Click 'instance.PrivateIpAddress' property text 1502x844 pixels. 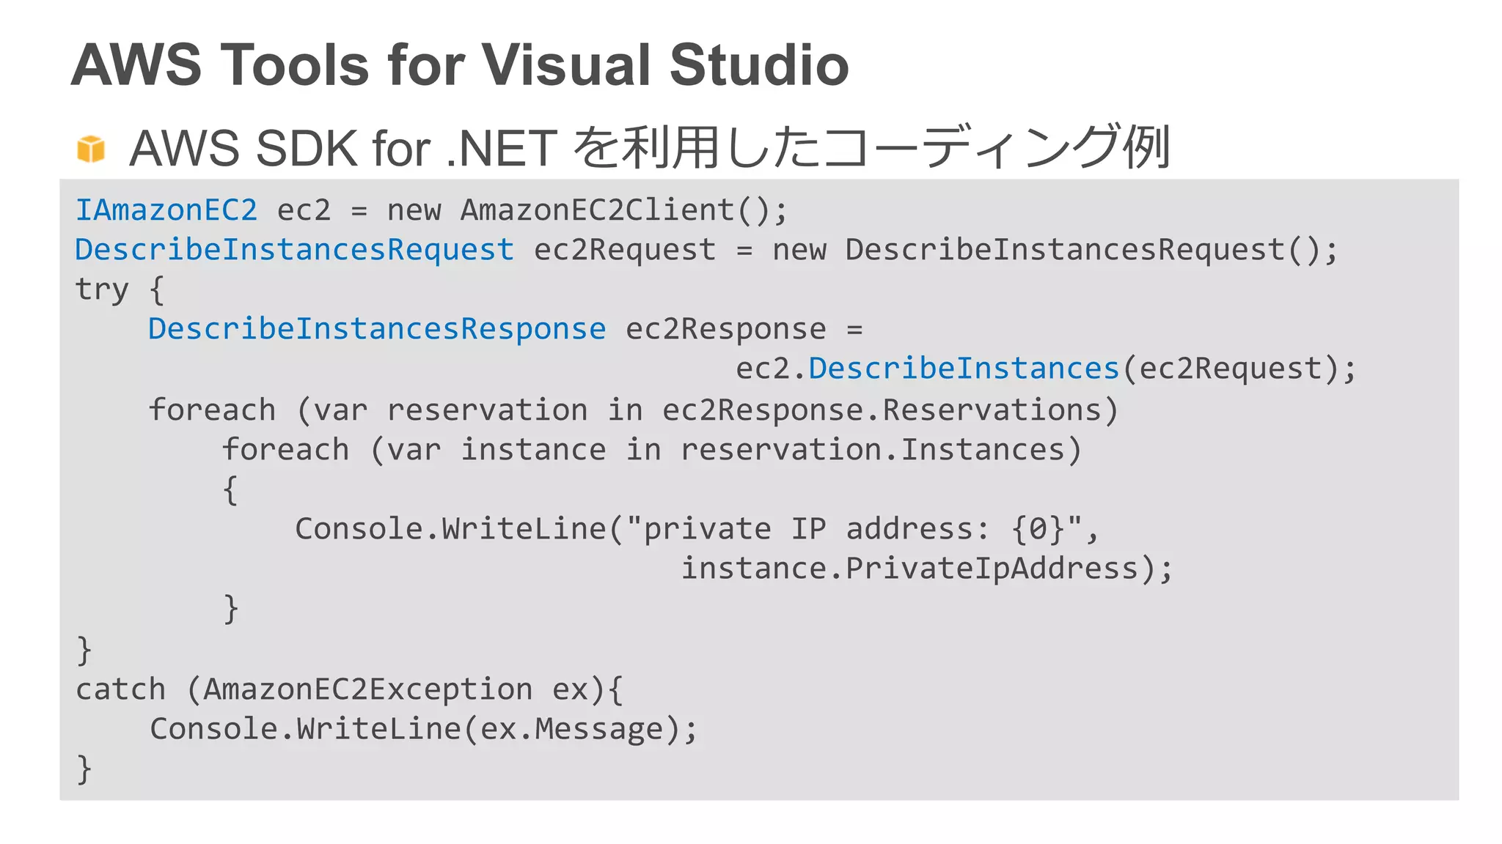click(x=909, y=569)
